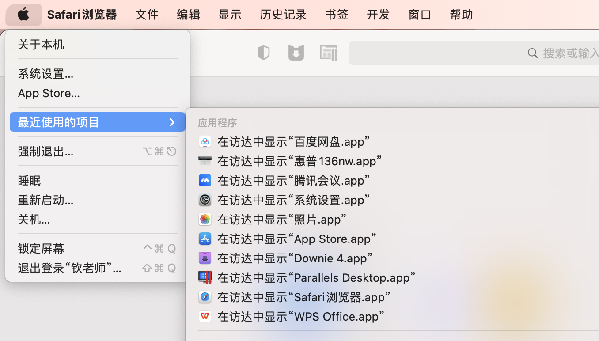Click the Apple logo in the menu bar
599x341 pixels.
[x=23, y=14]
